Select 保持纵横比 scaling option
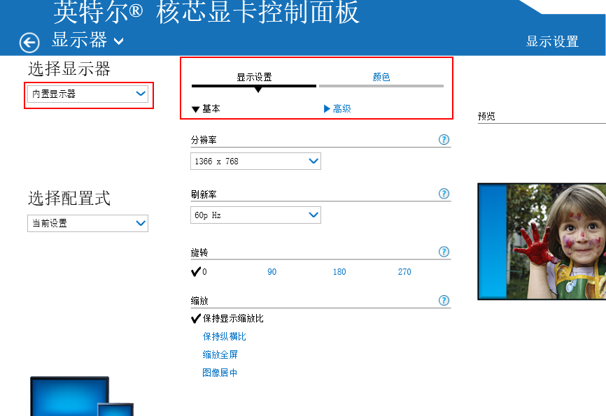Image resolution: width=606 pixels, height=416 pixels. pos(224,336)
